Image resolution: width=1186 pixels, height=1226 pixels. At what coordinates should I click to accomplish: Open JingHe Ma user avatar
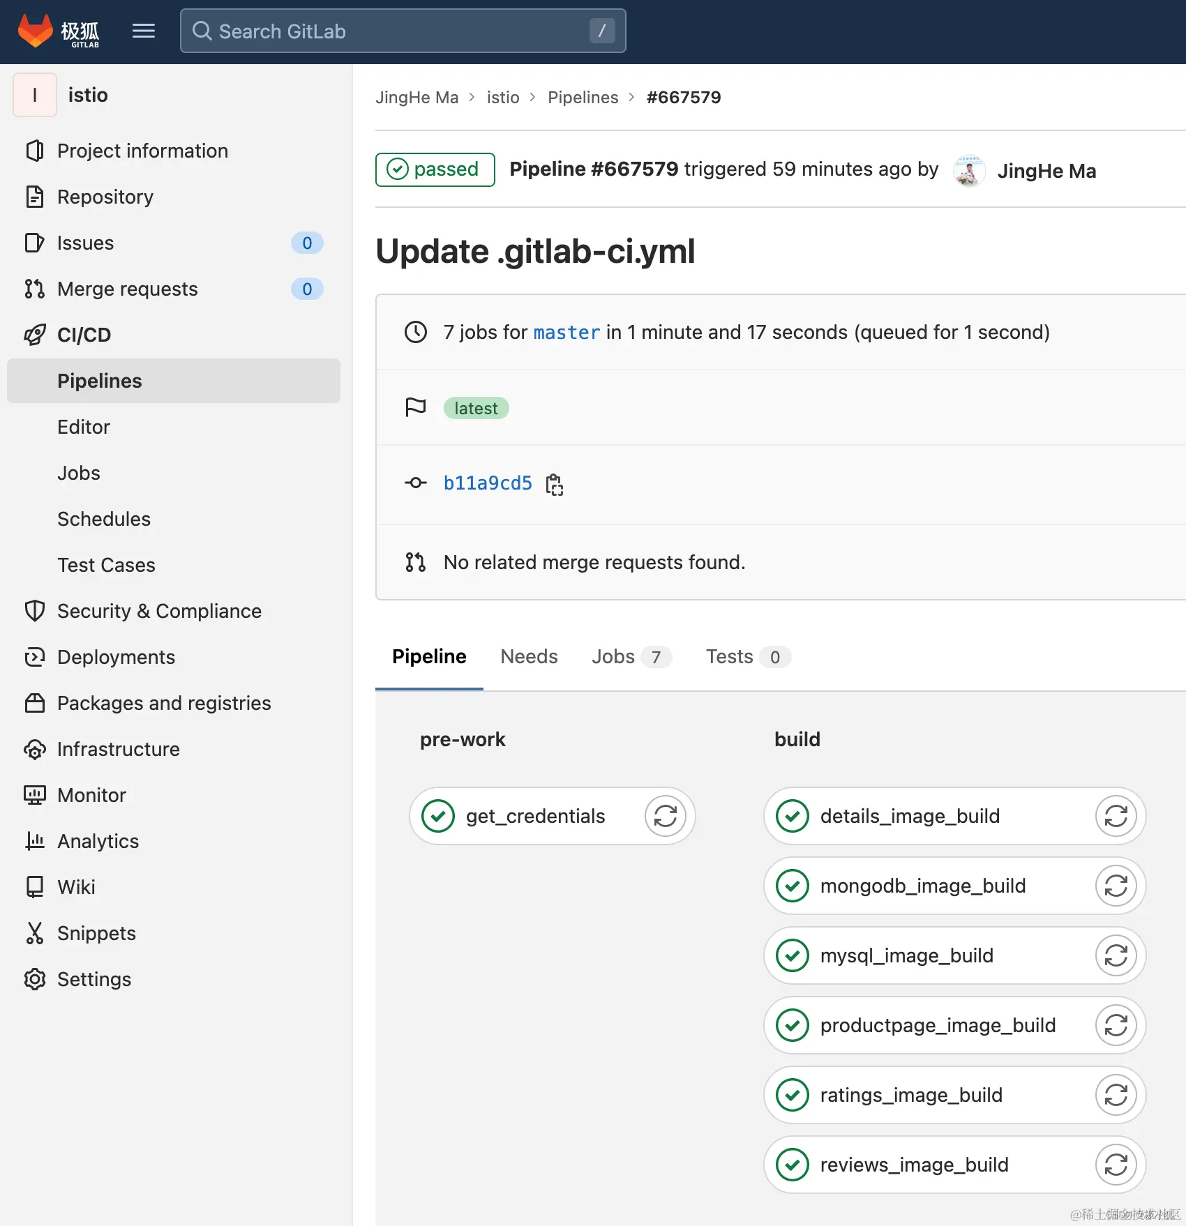tap(969, 171)
